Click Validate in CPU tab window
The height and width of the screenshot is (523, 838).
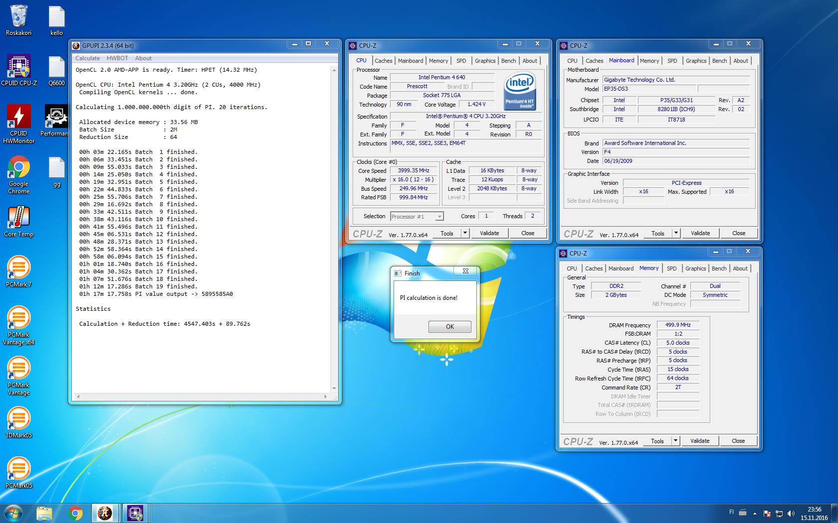click(x=489, y=233)
